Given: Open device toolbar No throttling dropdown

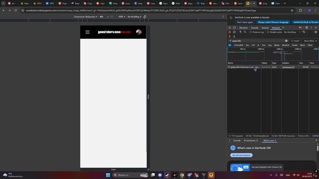Looking at the screenshot, I should (134, 16).
